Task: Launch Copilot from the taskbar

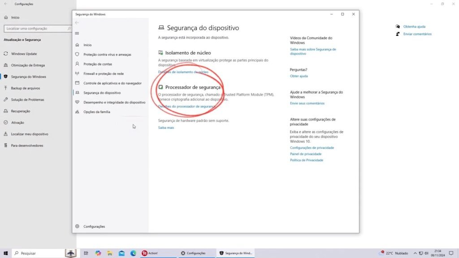Action: point(98,254)
